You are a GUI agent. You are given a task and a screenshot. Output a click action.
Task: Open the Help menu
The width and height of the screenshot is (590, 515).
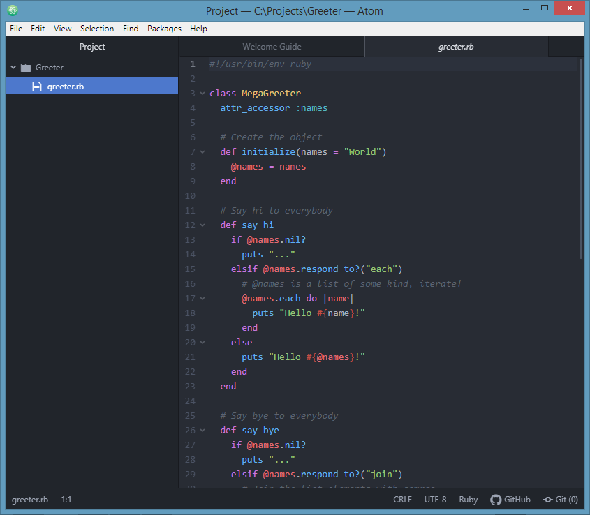[x=198, y=29]
